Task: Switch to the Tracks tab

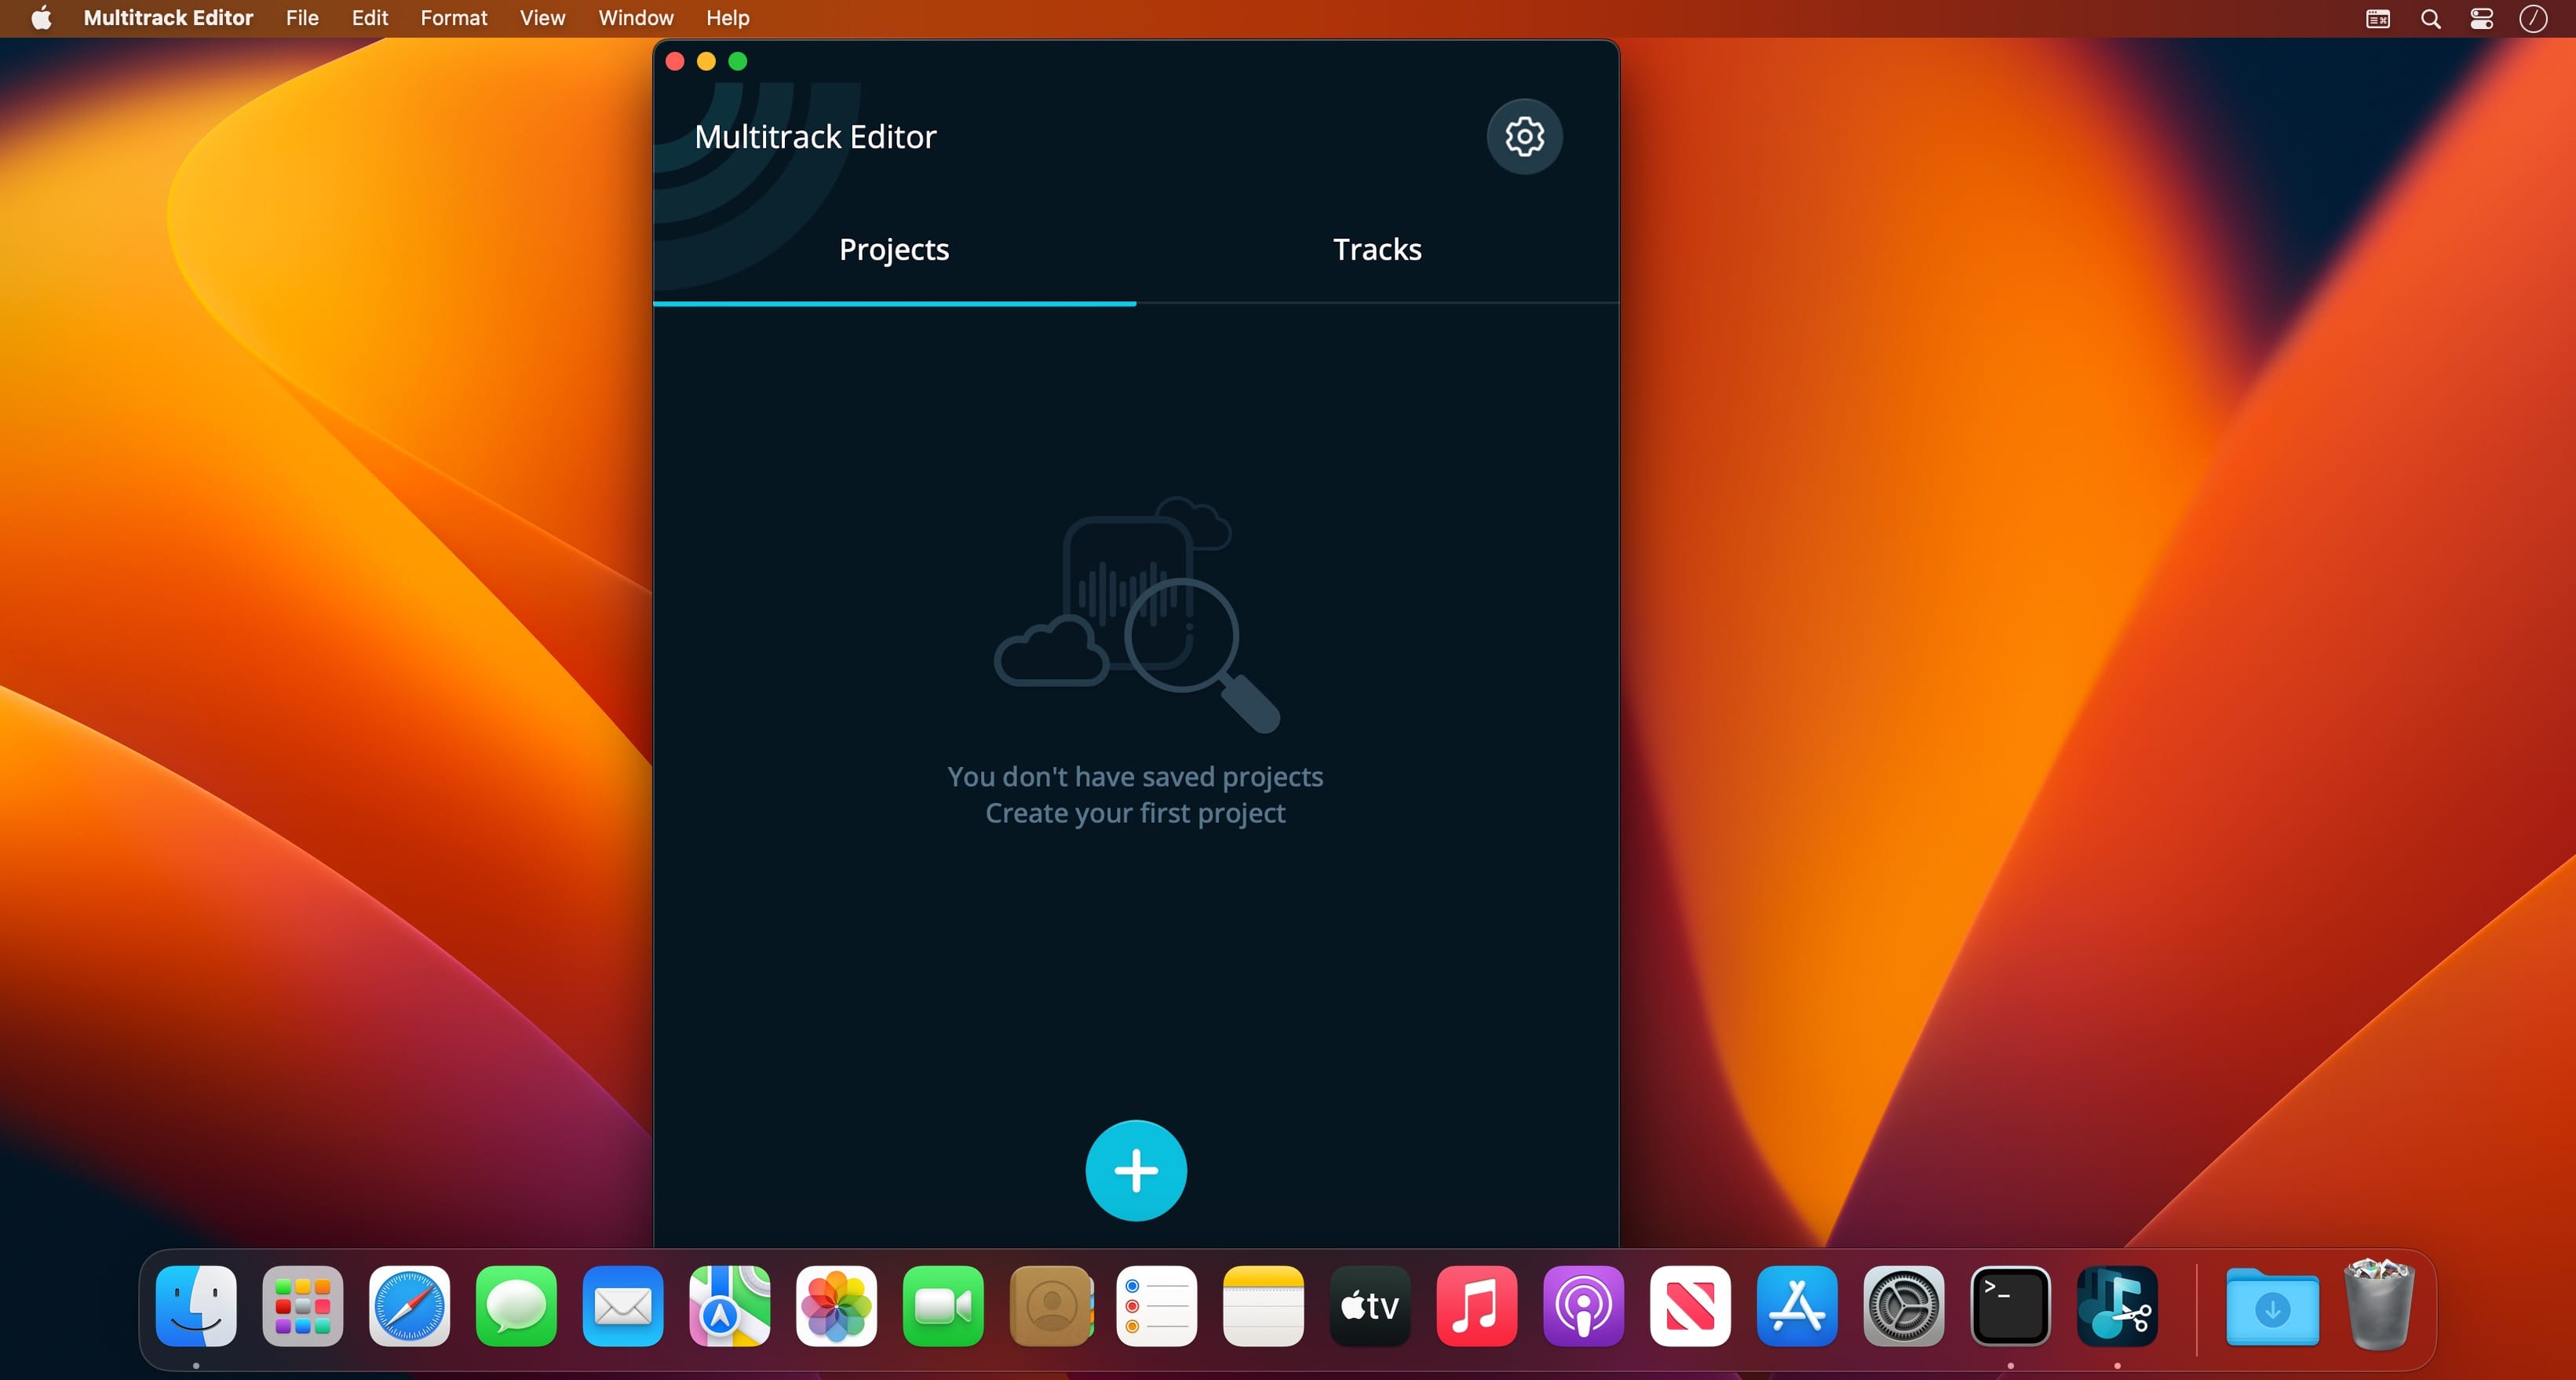Action: [1376, 249]
